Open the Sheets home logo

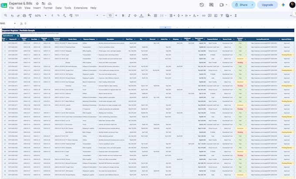pyautogui.click(x=4, y=5)
